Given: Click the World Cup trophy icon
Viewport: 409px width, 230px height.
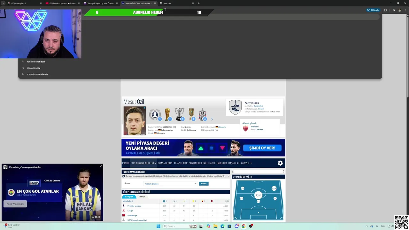Looking at the screenshot, I should coord(167,114).
